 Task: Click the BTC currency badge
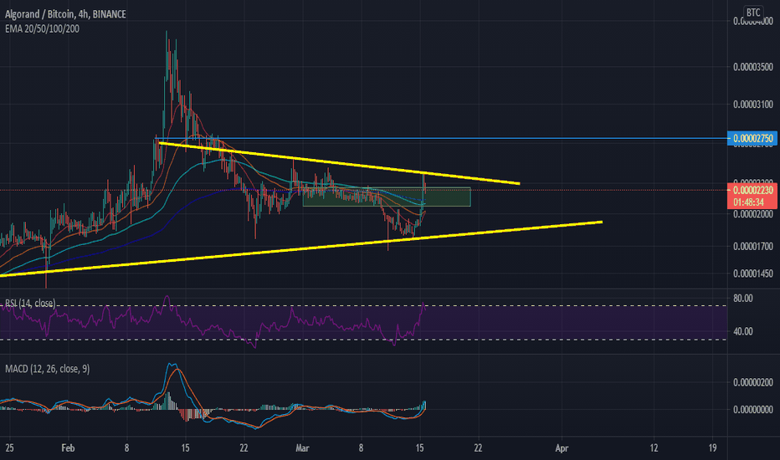tap(753, 13)
